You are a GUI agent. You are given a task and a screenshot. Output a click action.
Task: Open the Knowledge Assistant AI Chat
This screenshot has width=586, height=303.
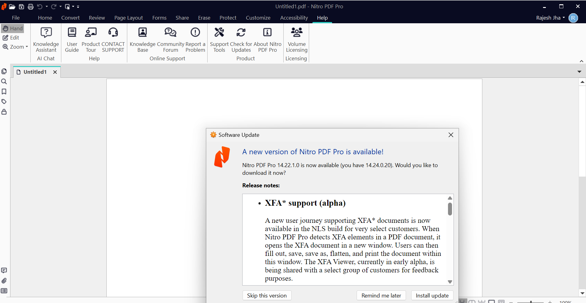pyautogui.click(x=46, y=40)
